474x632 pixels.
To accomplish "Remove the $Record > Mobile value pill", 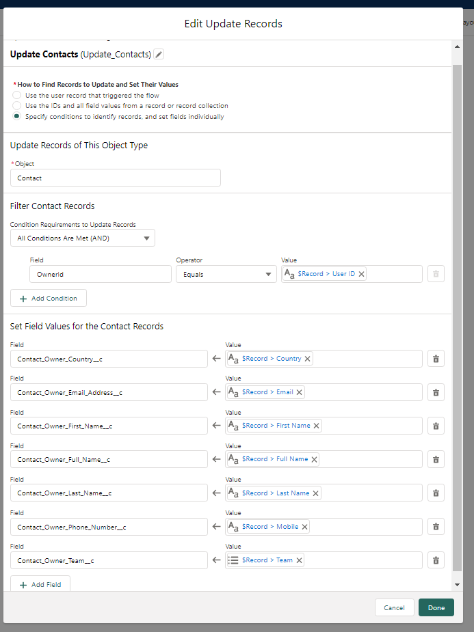I will [304, 527].
